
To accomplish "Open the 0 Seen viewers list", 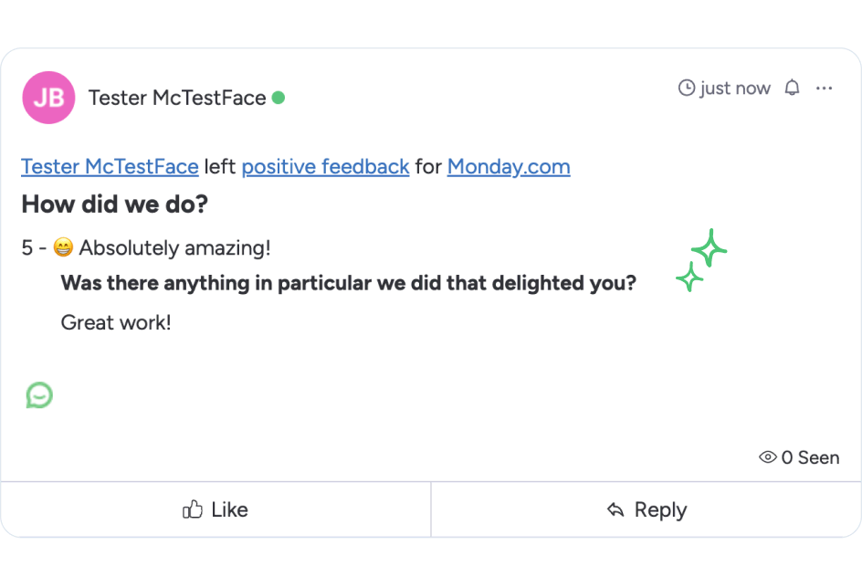I will (799, 457).
